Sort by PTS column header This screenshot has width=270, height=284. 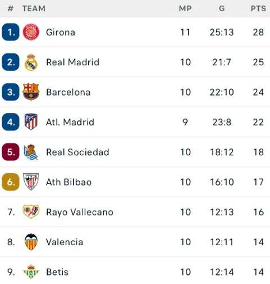(258, 8)
